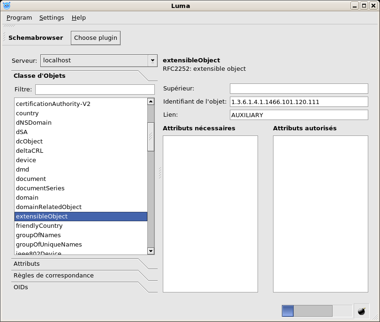This screenshot has width=380, height=322.
Task: Click the Identifiant de l'objet OID field
Action: coord(299,102)
